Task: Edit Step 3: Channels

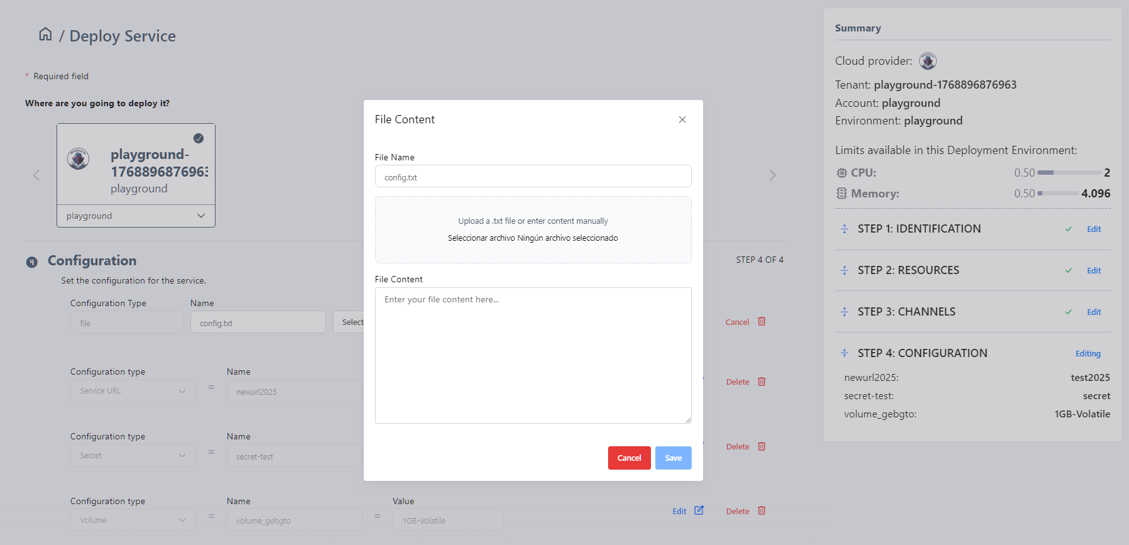Action: (1093, 312)
